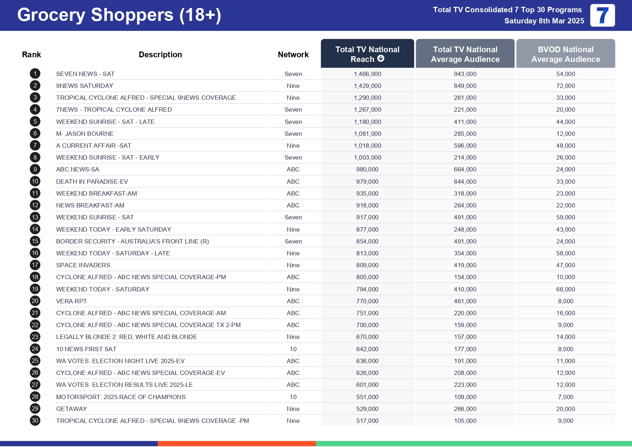This screenshot has width=632, height=447.
Task: Click the Grocery Shoppers (18+) page title
Action: [119, 15]
